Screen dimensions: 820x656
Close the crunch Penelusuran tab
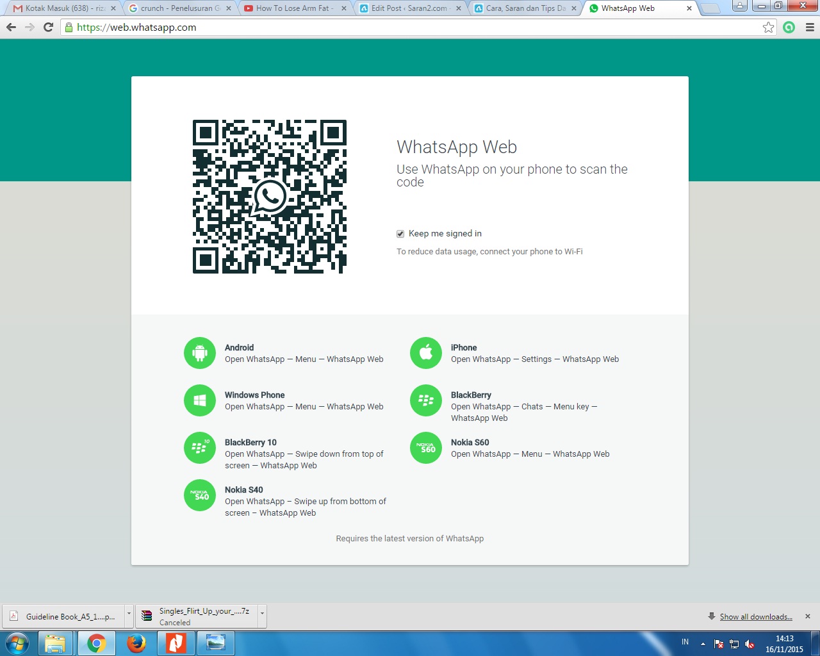[x=229, y=8]
